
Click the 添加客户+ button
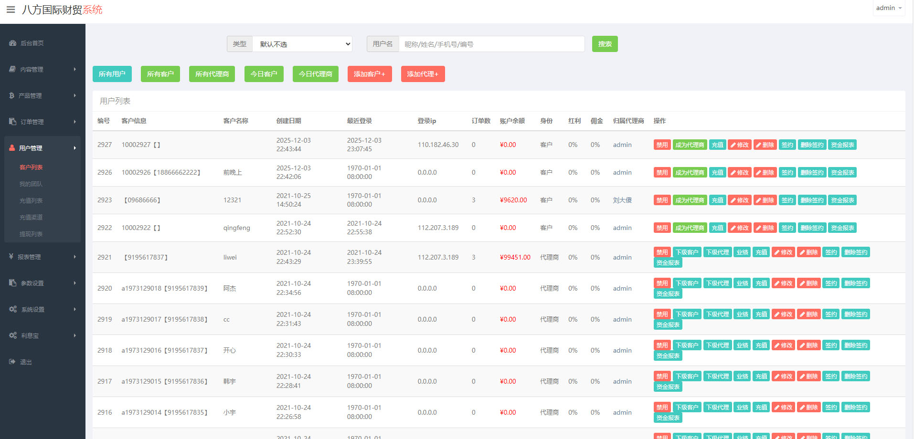click(x=370, y=74)
